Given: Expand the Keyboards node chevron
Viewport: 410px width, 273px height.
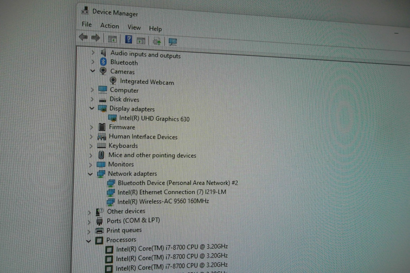Looking at the screenshot, I should (91, 146).
